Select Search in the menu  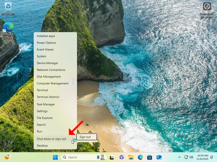(x=55, y=125)
